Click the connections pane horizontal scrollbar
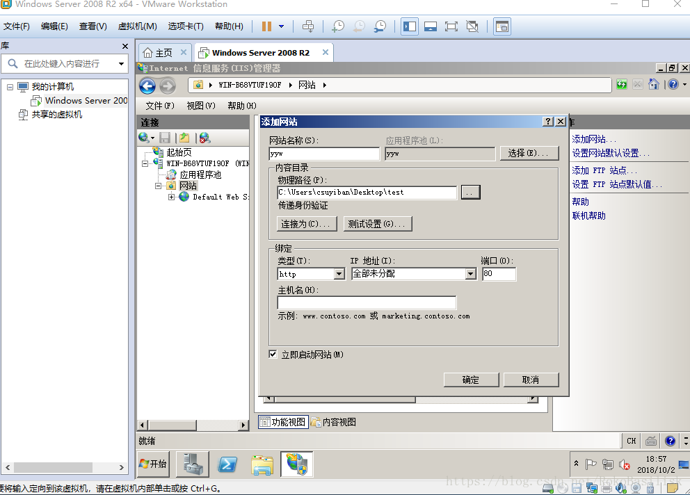The image size is (690, 495). point(193,425)
